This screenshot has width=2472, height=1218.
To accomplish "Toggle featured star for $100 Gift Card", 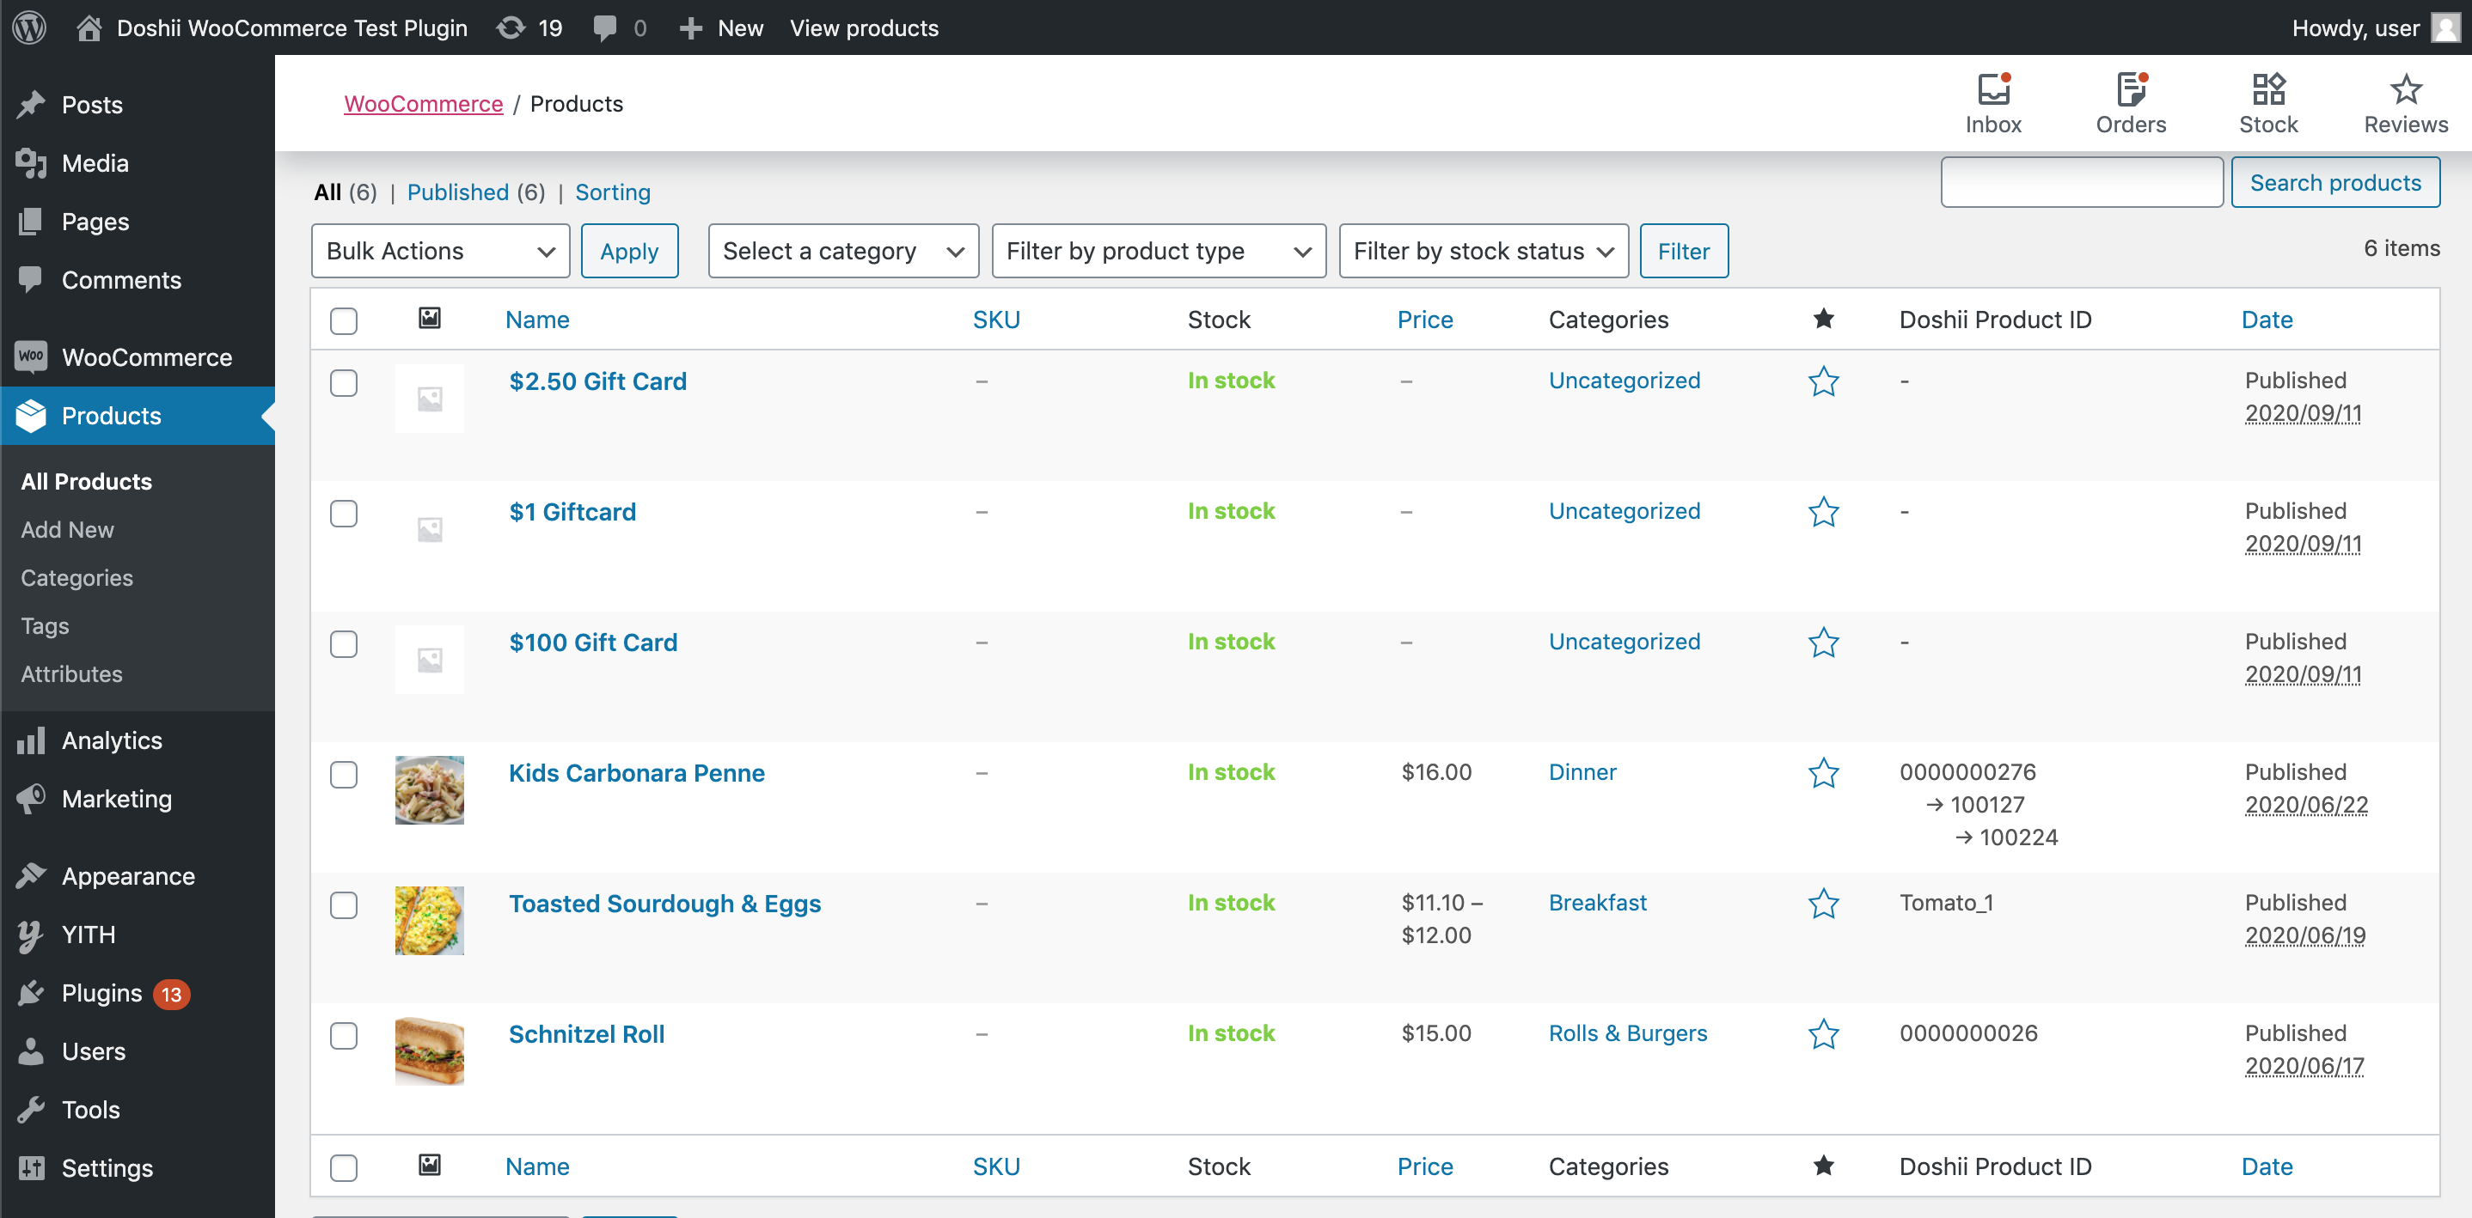I will (1823, 642).
